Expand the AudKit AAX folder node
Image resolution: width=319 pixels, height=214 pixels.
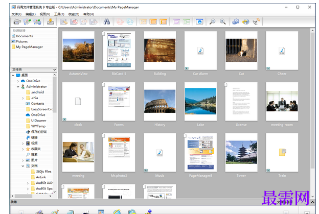(x=28, y=183)
